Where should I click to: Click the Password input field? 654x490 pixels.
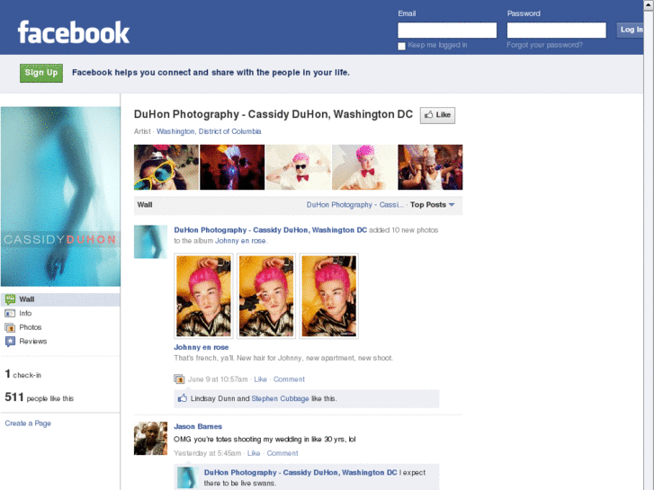click(x=557, y=30)
